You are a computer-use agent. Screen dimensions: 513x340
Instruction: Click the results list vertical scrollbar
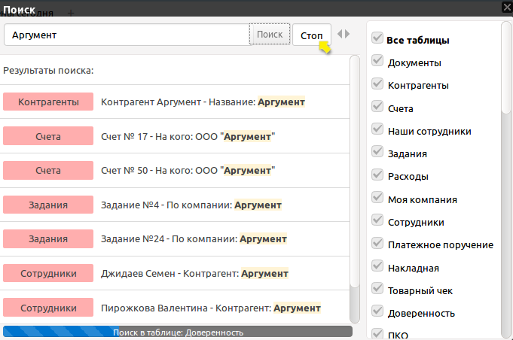[x=354, y=188]
